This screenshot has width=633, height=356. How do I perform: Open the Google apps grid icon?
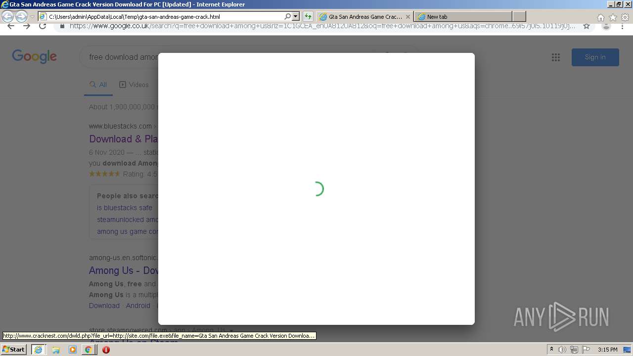point(556,57)
